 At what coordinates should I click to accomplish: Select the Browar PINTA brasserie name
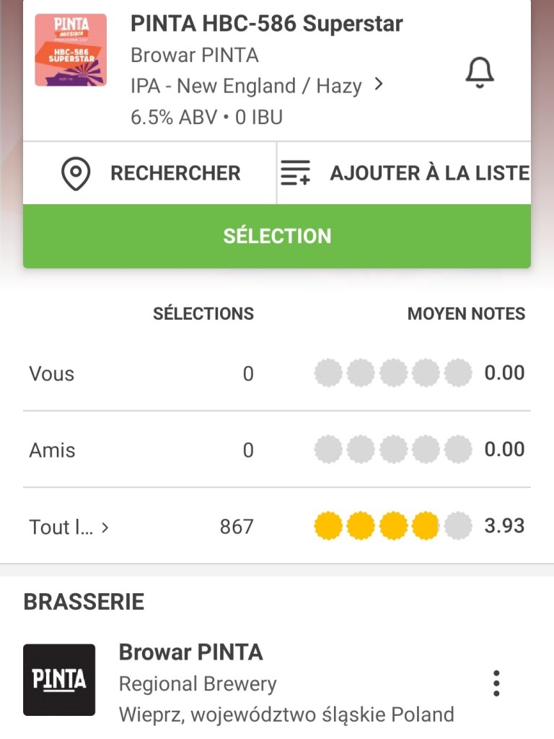click(x=190, y=652)
